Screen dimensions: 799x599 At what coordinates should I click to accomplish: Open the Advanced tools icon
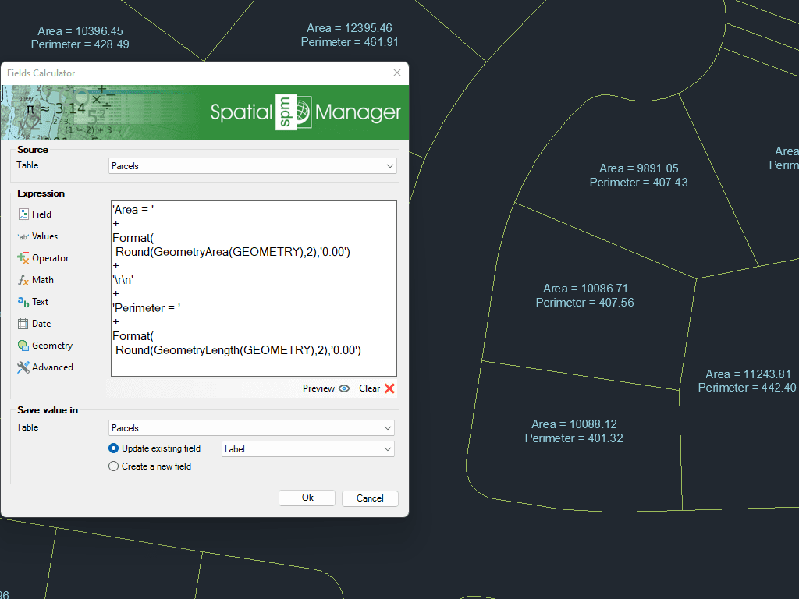(x=23, y=367)
